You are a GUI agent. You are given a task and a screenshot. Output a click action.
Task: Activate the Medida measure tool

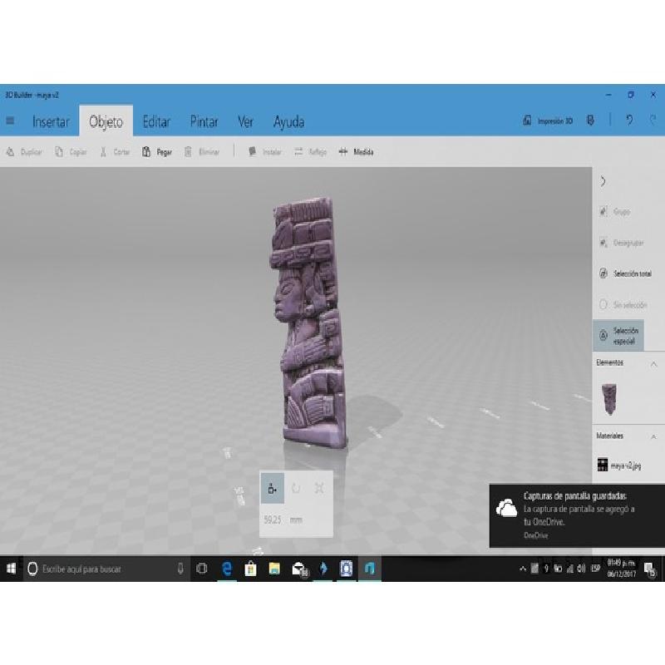pyautogui.click(x=357, y=152)
